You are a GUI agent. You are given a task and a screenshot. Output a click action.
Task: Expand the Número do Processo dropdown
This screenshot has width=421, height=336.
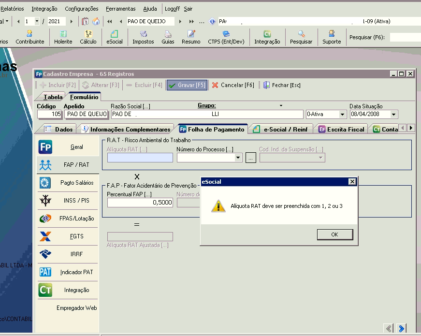point(238,158)
